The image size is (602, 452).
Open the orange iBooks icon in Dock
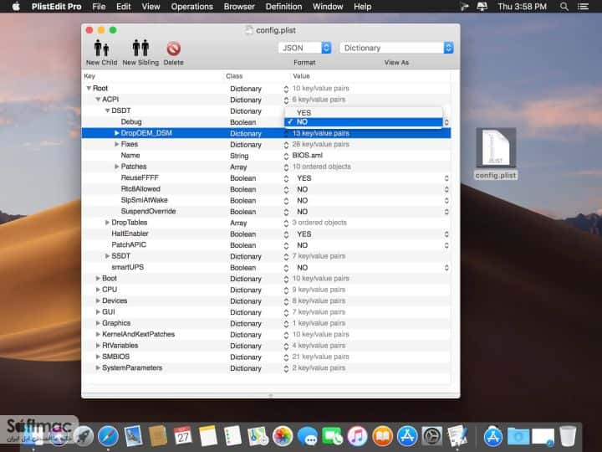382,436
